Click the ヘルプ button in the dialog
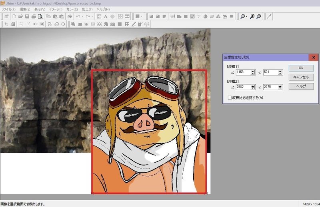The height and width of the screenshot is (207, 320). click(301, 86)
